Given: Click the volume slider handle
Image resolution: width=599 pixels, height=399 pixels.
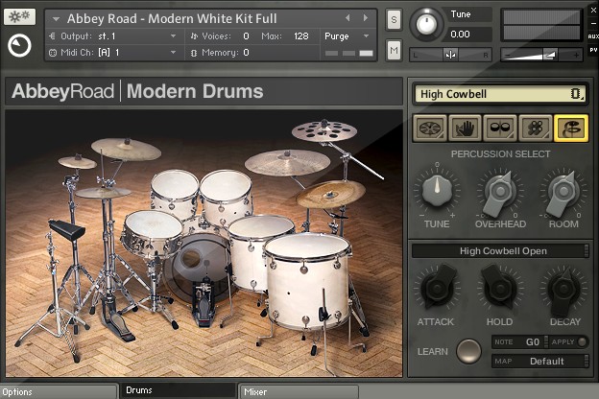Looking at the screenshot, I should [550, 55].
